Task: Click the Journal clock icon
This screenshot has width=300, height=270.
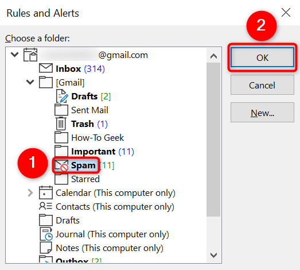Action: click(x=46, y=234)
